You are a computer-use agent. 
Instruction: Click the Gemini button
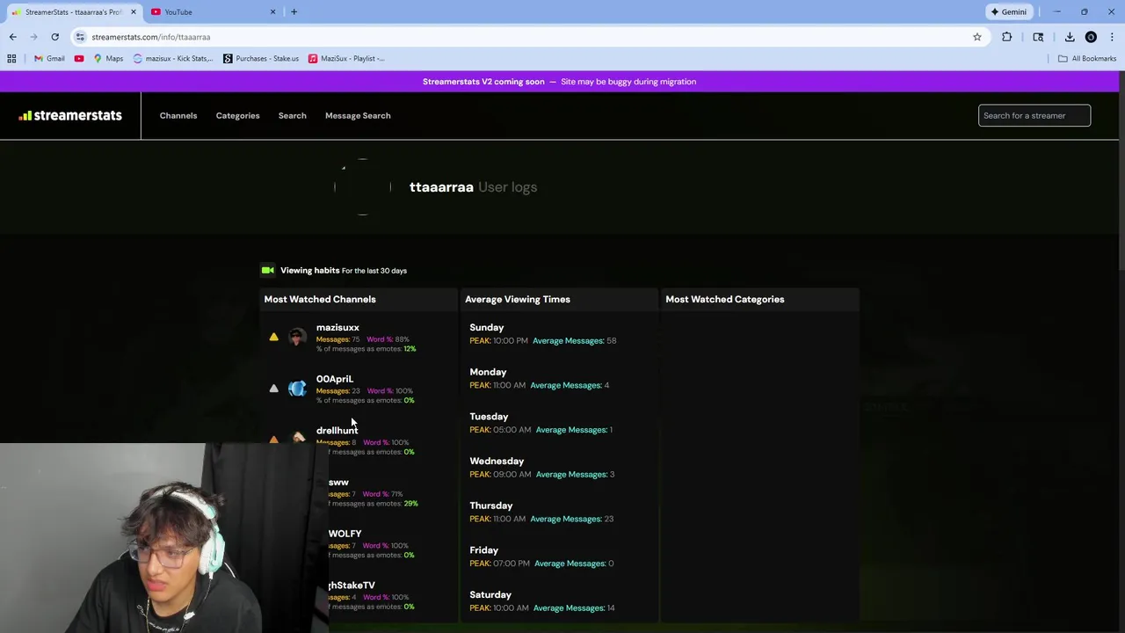coord(1008,11)
